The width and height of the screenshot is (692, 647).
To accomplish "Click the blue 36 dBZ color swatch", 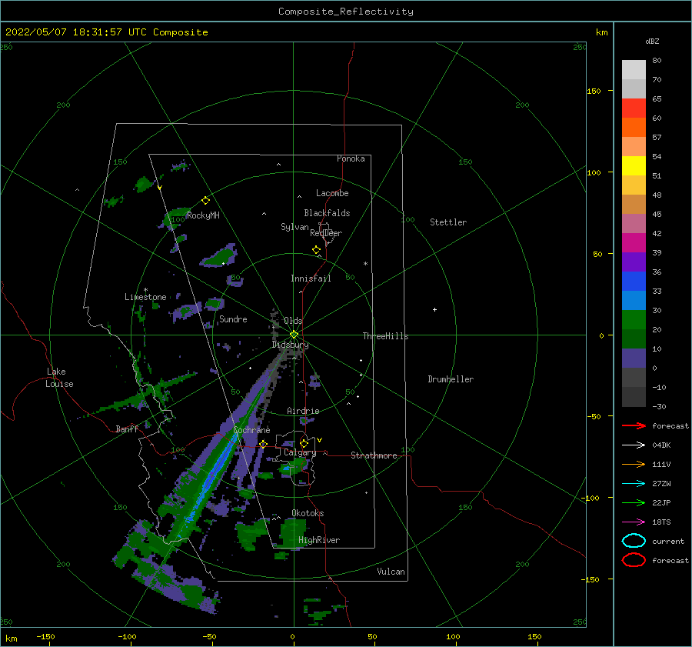I will pyautogui.click(x=634, y=281).
